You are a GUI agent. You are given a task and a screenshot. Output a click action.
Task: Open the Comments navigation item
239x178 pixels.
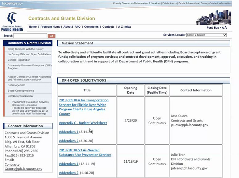pyautogui.click(x=91, y=27)
